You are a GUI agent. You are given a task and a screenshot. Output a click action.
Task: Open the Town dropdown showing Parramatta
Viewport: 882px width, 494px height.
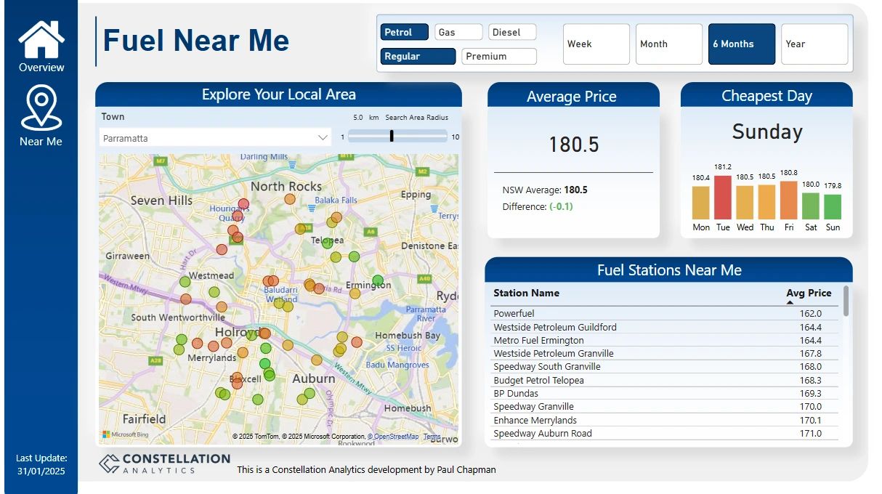pyautogui.click(x=323, y=137)
